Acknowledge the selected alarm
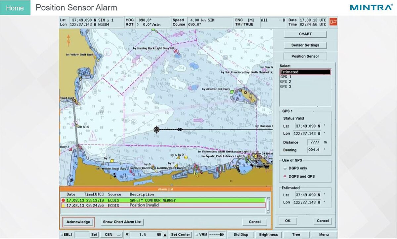397x239 pixels. (78, 222)
